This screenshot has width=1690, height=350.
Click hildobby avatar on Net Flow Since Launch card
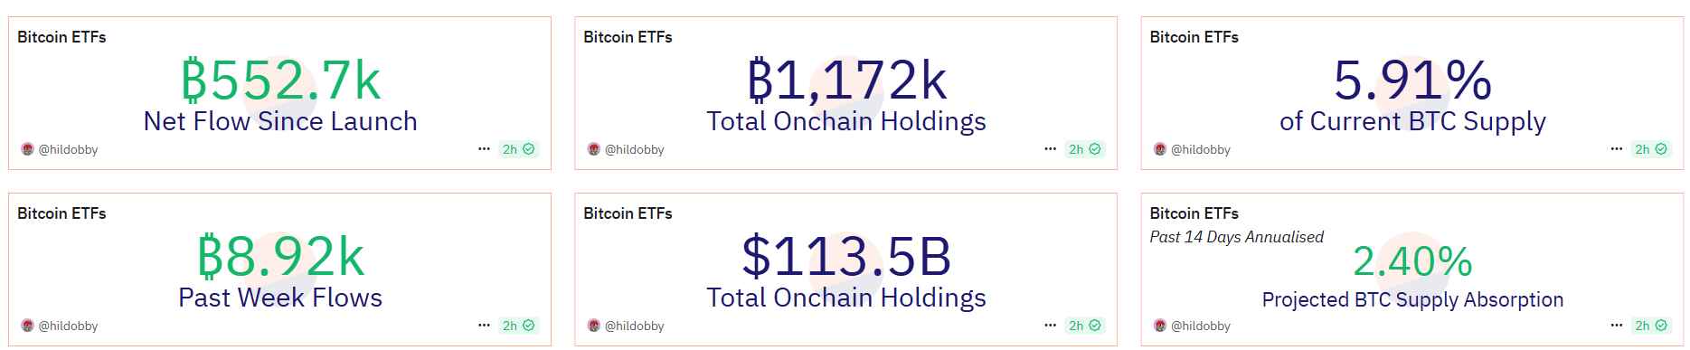coord(27,149)
